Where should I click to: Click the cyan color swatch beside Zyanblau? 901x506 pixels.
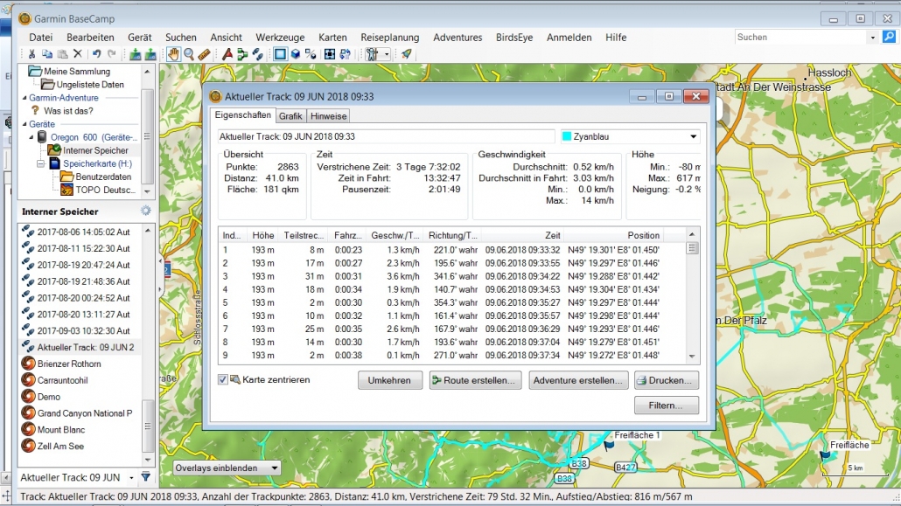(x=567, y=136)
